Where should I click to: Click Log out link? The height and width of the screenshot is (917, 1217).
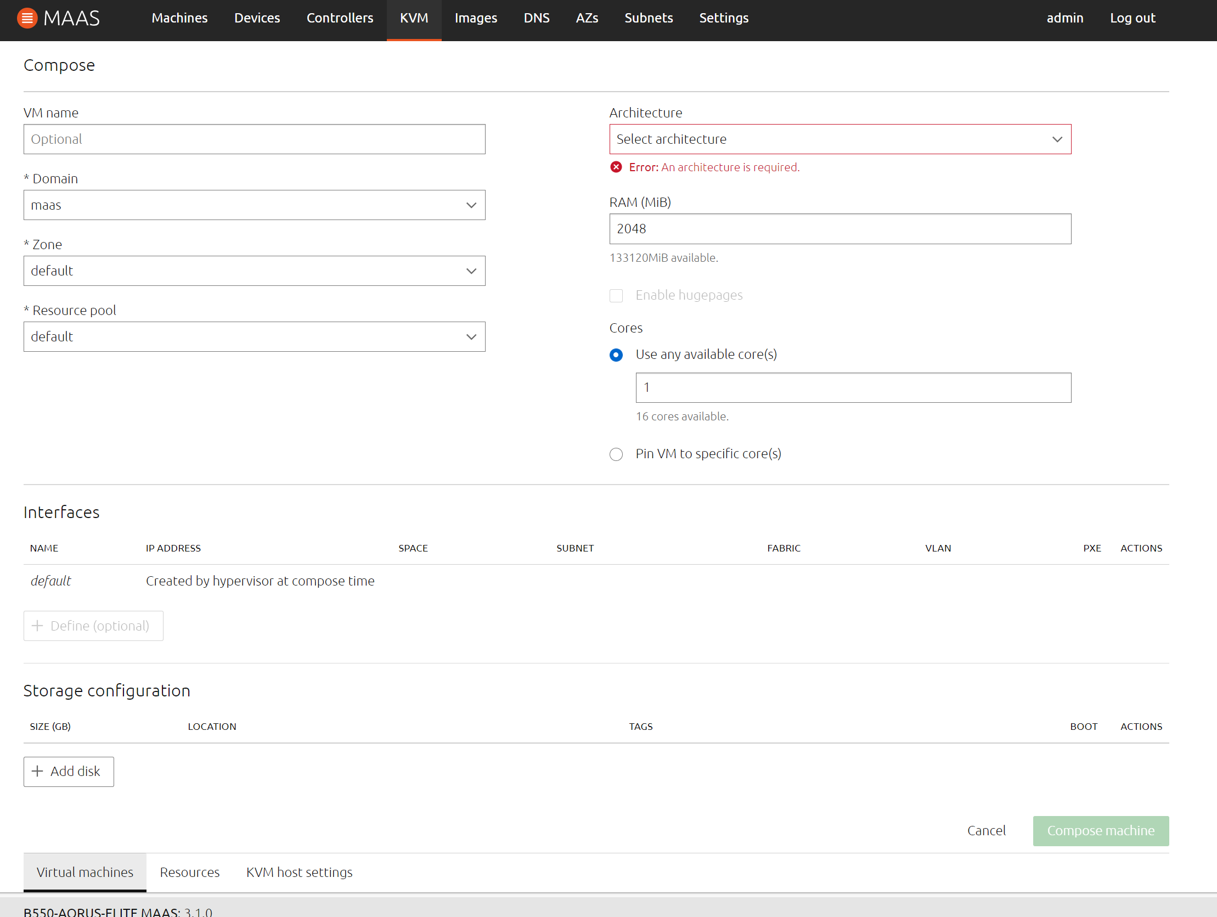(x=1133, y=18)
